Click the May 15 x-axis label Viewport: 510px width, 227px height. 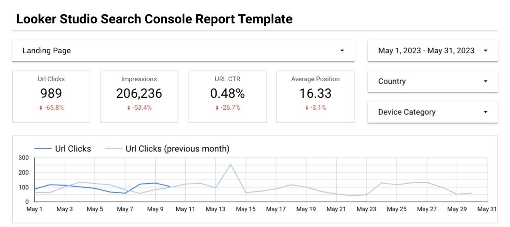[246, 210]
